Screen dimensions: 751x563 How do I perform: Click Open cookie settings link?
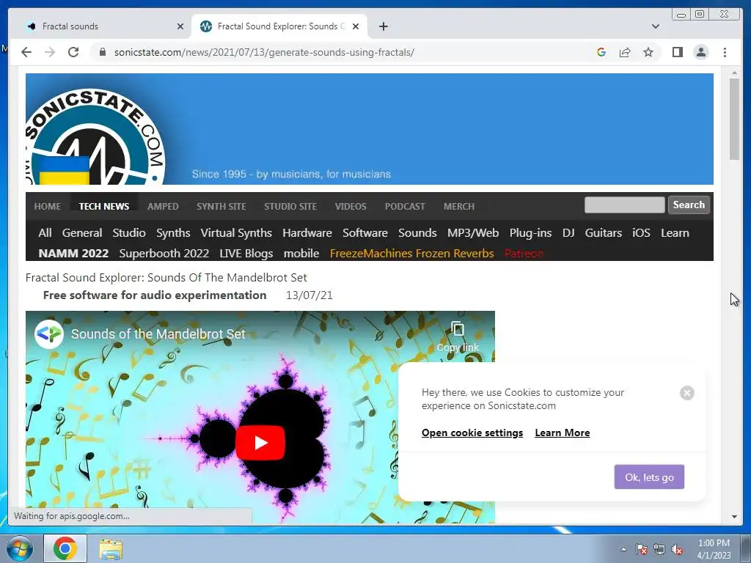pyautogui.click(x=472, y=433)
